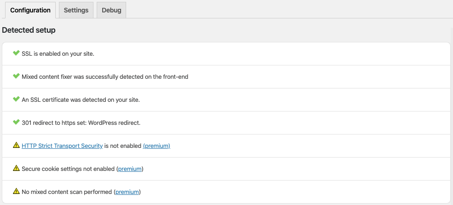This screenshot has height=205, width=453.
Task: Click the SSL certificate was detected message
Action: coord(81,100)
